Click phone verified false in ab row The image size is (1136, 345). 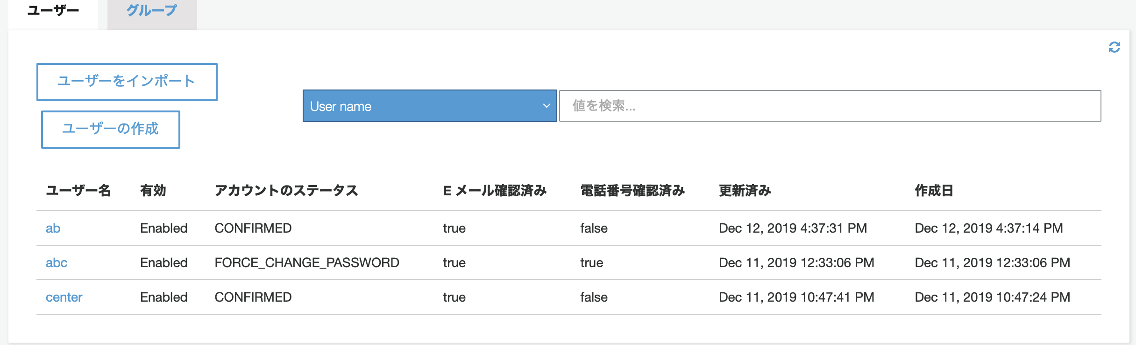click(594, 228)
